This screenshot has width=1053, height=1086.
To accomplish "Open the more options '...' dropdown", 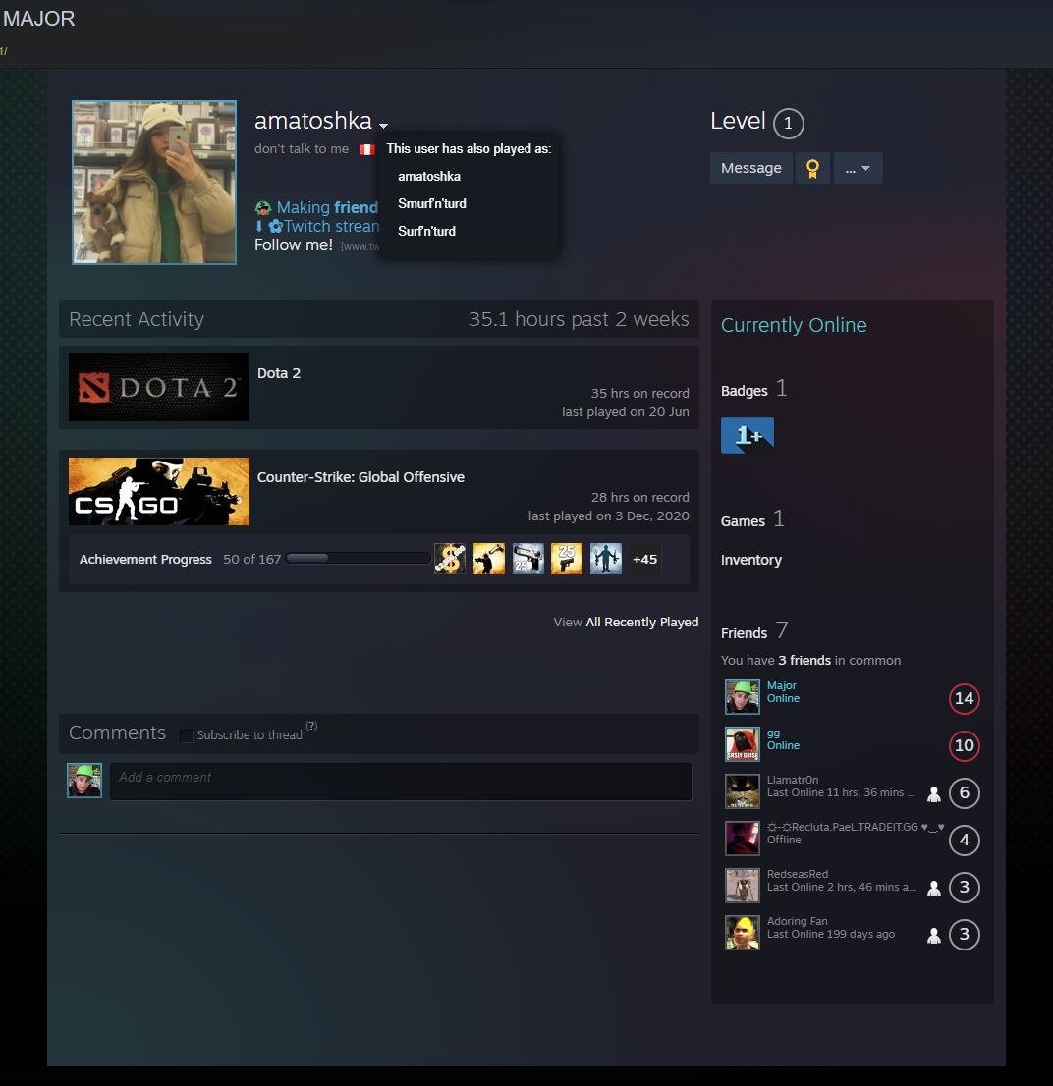I will (858, 168).
